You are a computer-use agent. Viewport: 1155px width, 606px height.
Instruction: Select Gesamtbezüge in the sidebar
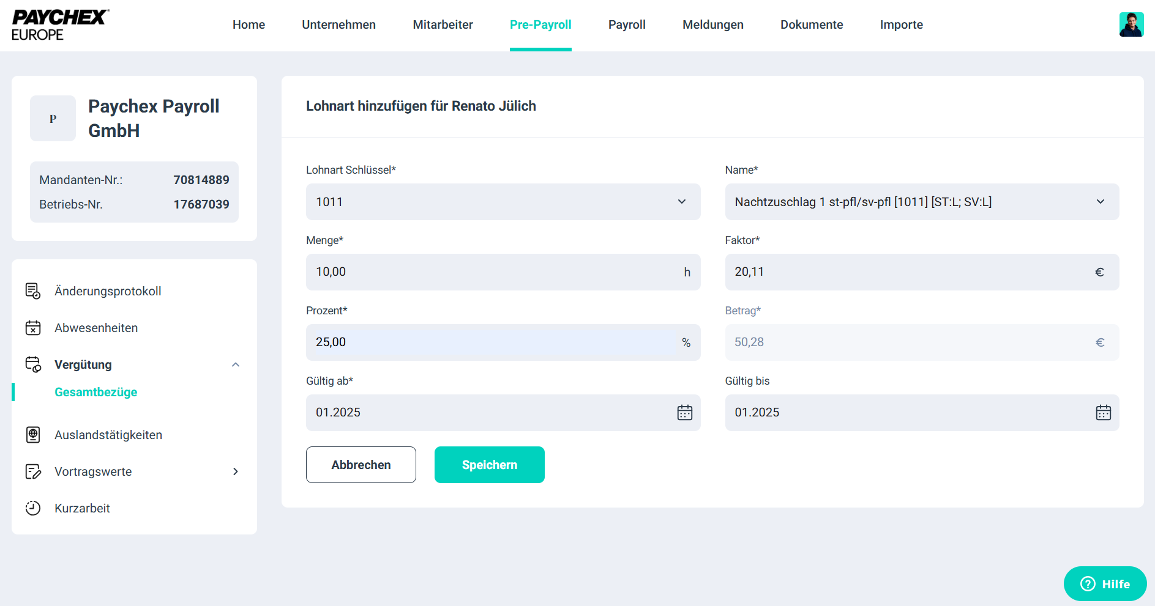(x=96, y=392)
